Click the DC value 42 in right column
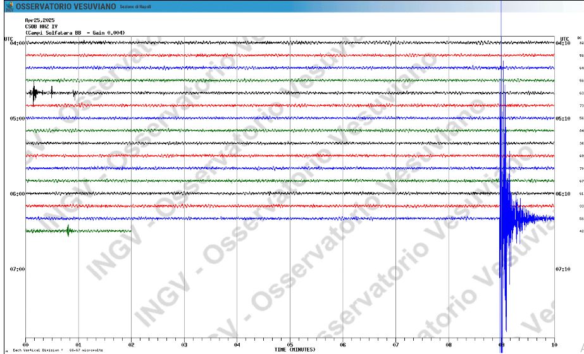The height and width of the screenshot is (354, 584). tap(581, 231)
